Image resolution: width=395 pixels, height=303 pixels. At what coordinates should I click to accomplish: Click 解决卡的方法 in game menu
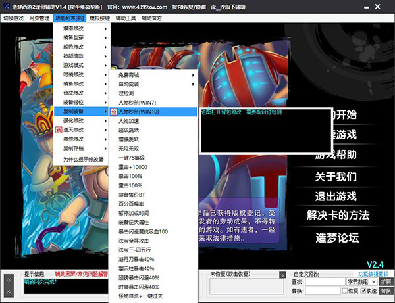click(338, 215)
